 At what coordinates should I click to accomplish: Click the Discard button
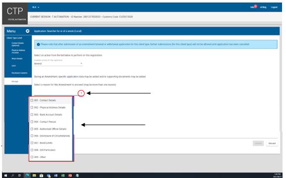pos(272,143)
